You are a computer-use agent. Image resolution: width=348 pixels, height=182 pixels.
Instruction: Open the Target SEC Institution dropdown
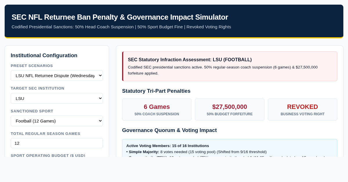click(x=57, y=98)
